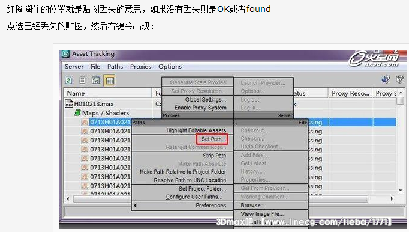
Task: Click the max file icon beside H010213.max
Action: 69,103
